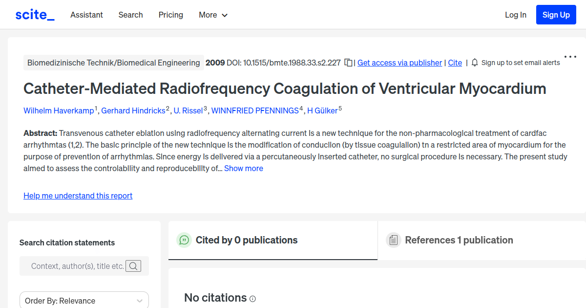Click Get access via publisher
This screenshot has height=308, width=586.
point(399,63)
